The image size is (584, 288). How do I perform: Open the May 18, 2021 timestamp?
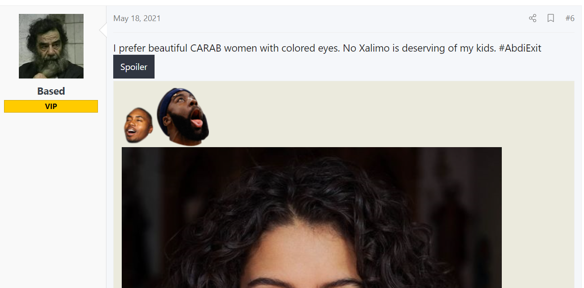pyautogui.click(x=137, y=18)
